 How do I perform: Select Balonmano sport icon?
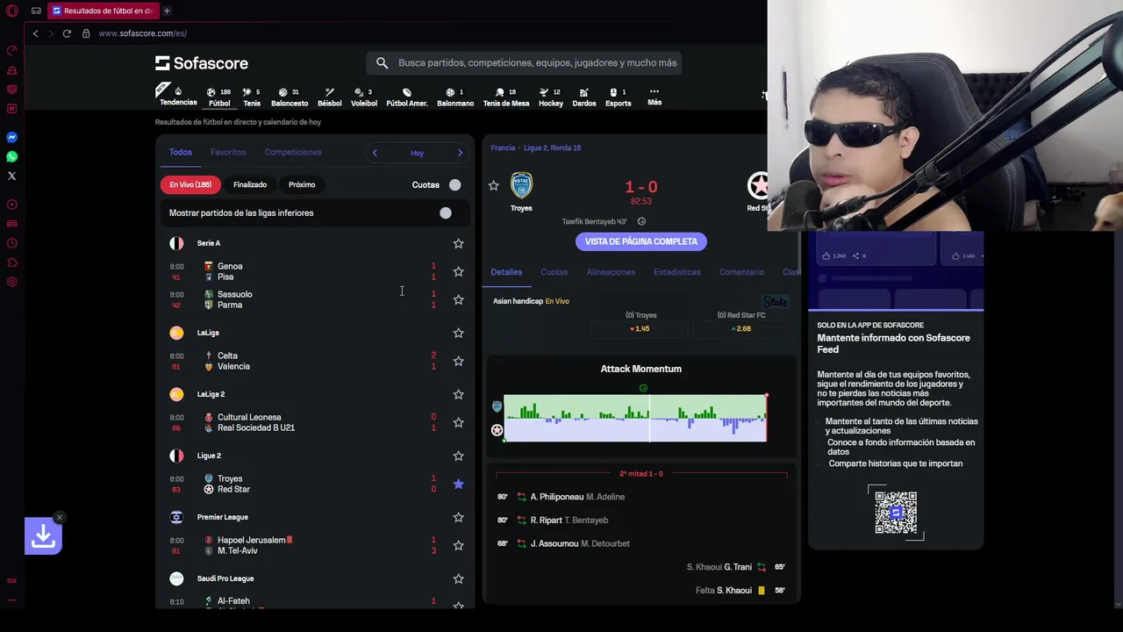pos(455,97)
